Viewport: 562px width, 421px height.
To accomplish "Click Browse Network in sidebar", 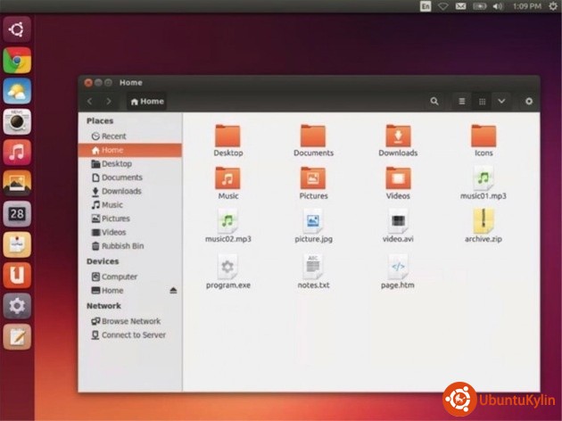I will click(129, 321).
